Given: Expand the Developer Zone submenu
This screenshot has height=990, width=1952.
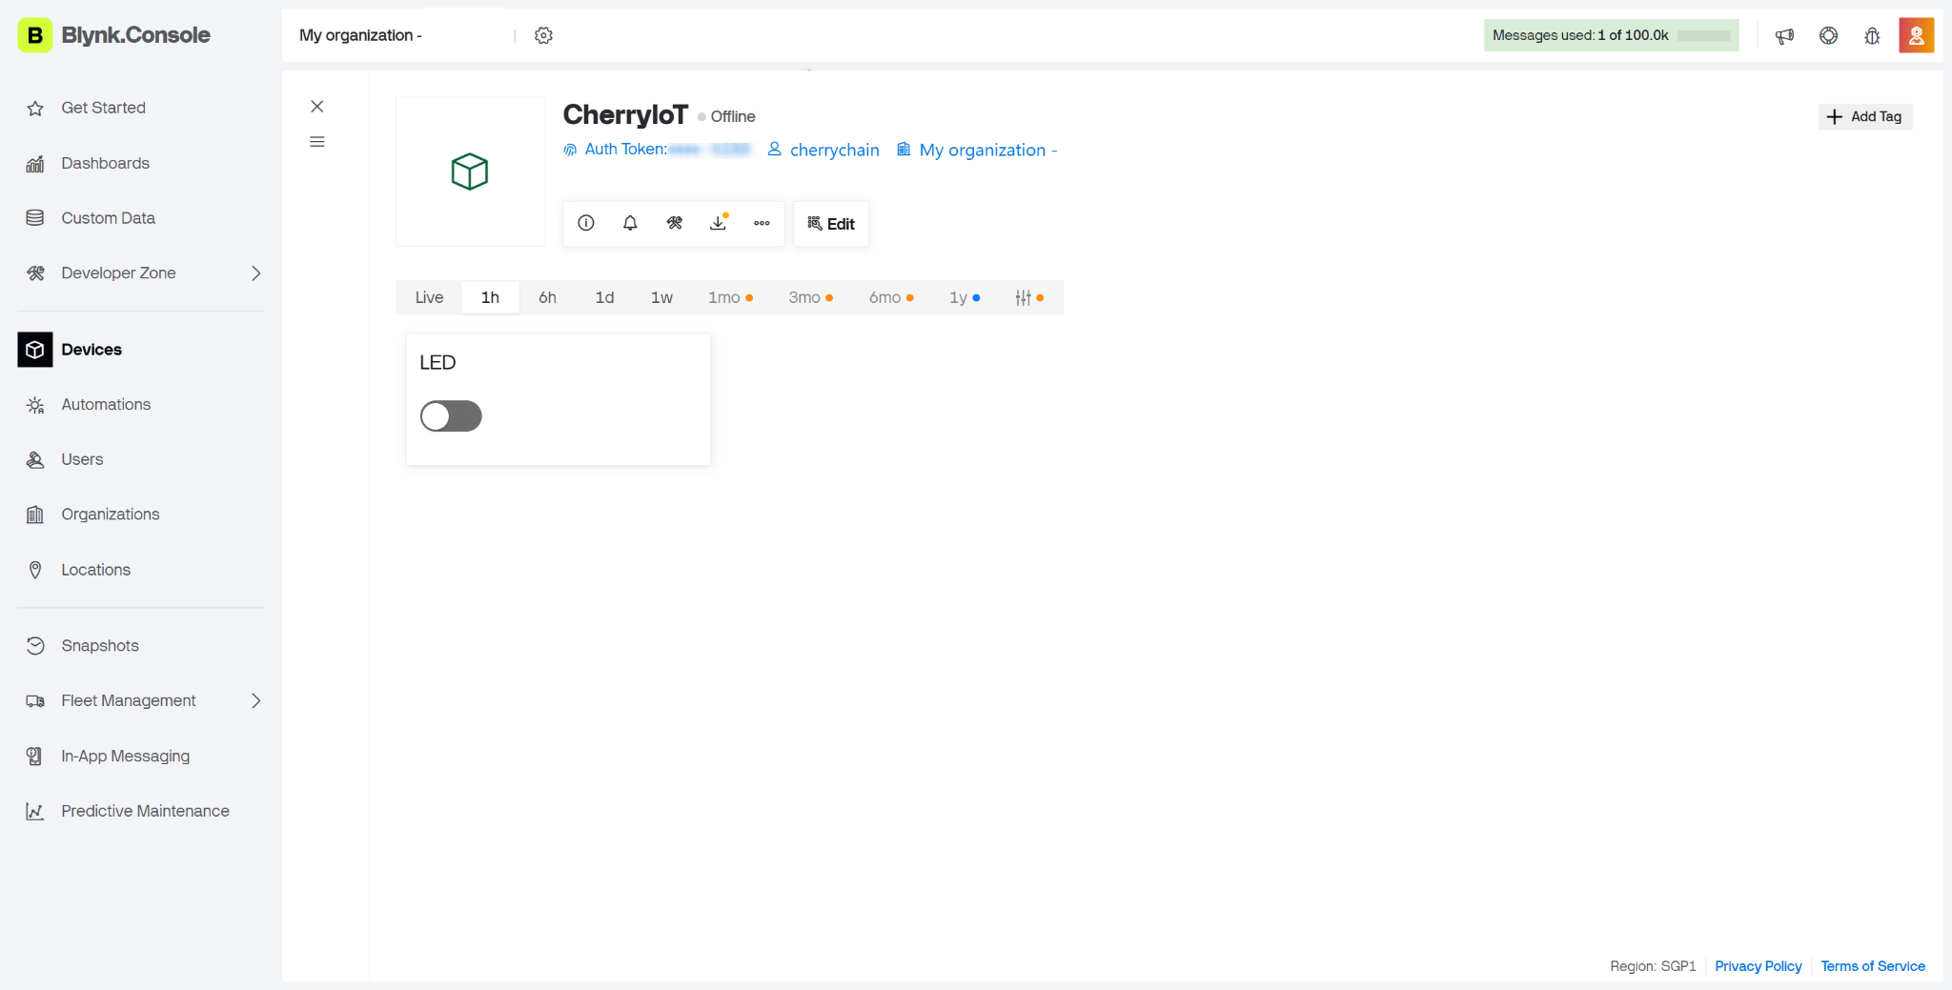Looking at the screenshot, I should pyautogui.click(x=255, y=273).
